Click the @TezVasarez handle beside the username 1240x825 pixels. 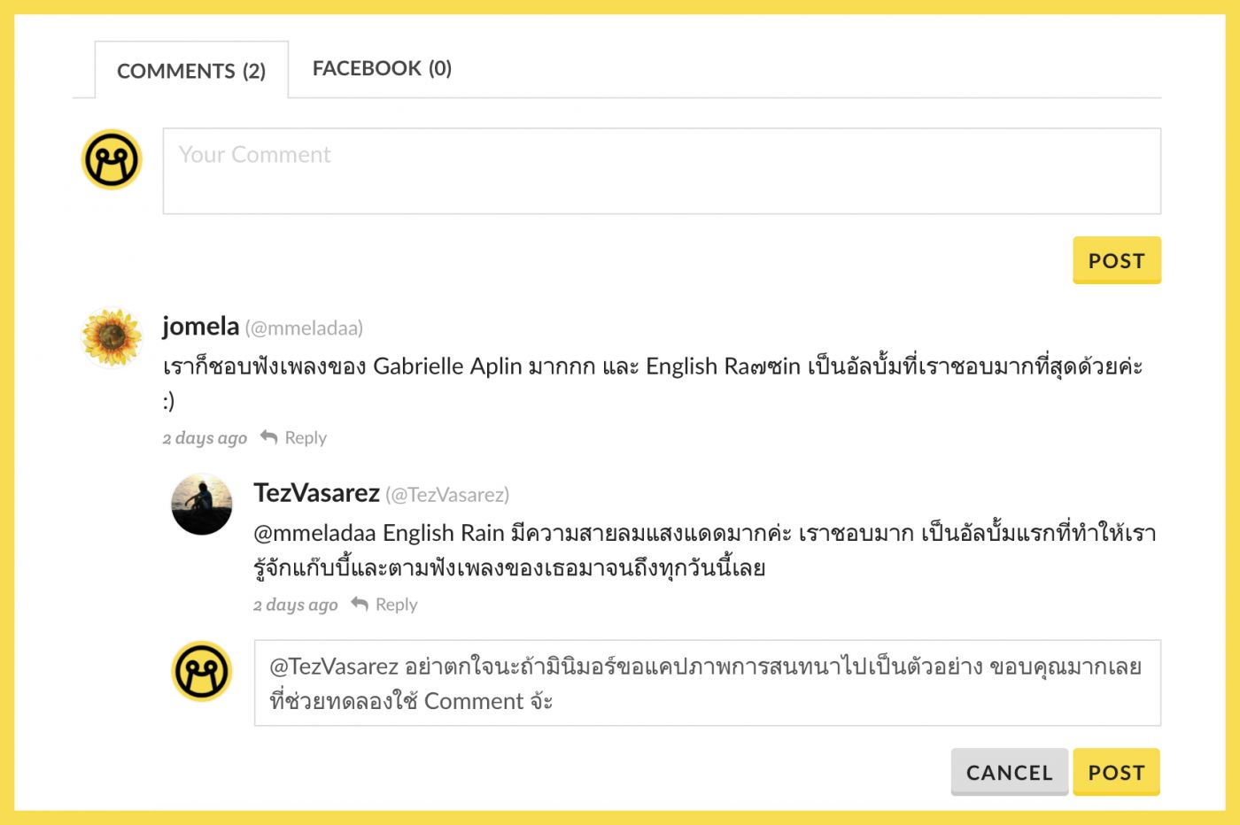point(447,495)
